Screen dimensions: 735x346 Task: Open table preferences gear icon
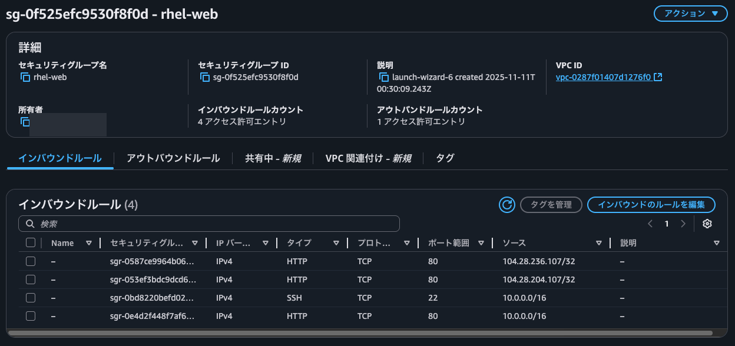click(x=707, y=224)
